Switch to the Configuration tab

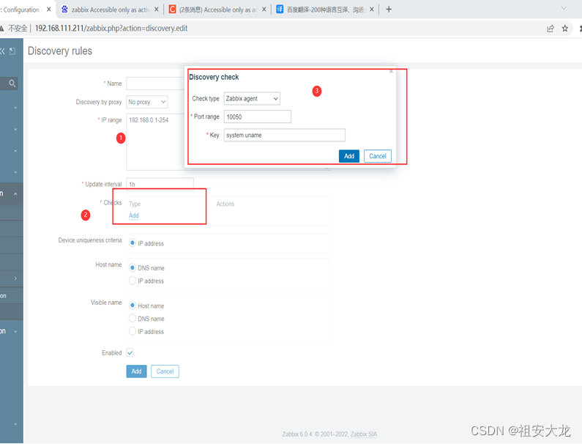point(20,10)
